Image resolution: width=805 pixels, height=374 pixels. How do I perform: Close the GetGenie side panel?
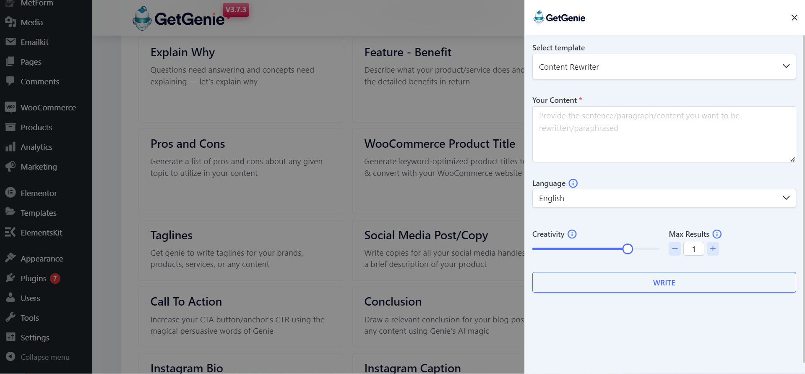pos(794,18)
